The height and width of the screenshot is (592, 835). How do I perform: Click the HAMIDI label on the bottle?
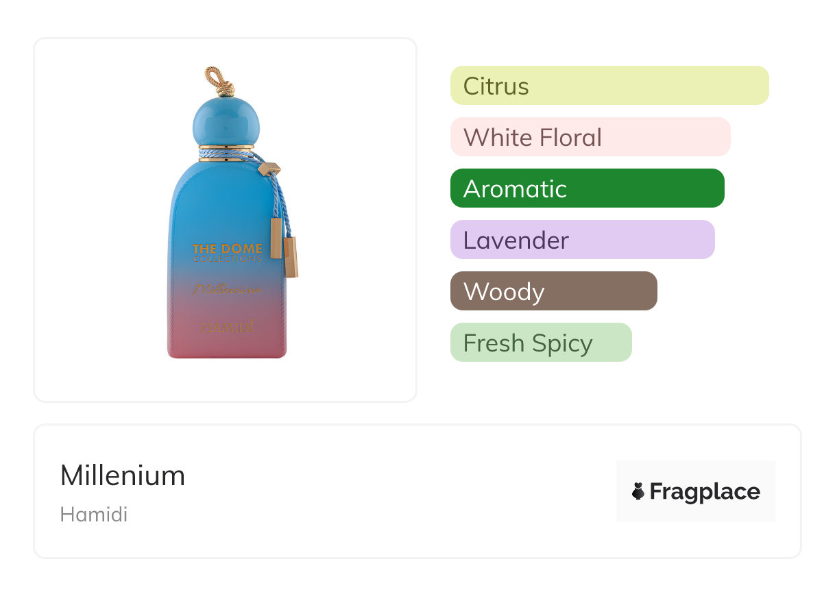point(228,327)
